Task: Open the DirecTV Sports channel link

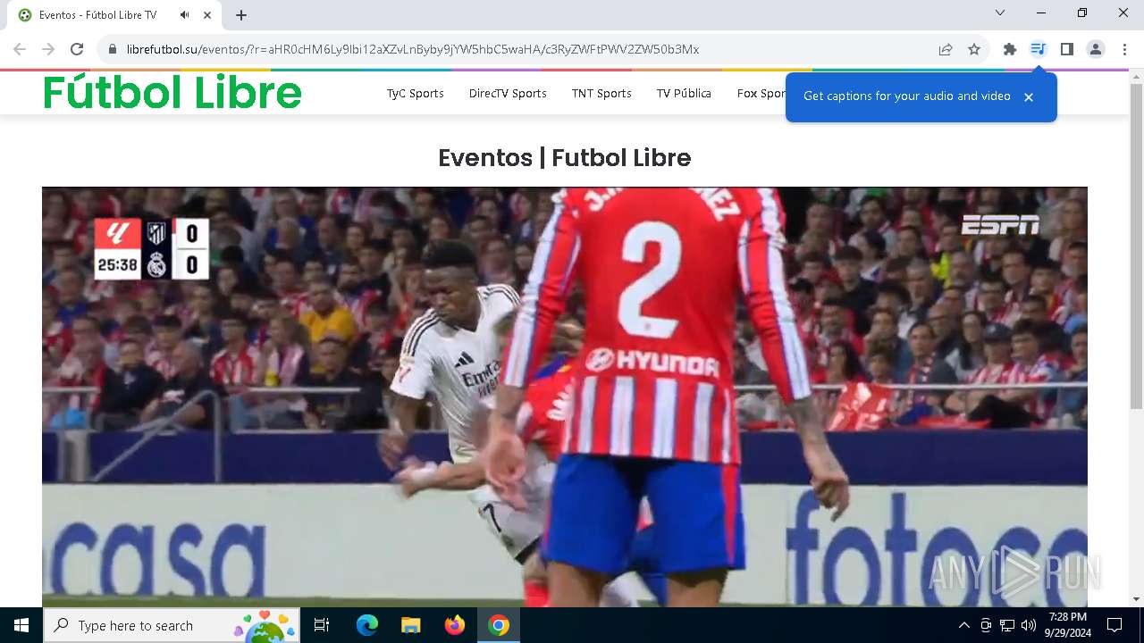Action: tap(508, 93)
